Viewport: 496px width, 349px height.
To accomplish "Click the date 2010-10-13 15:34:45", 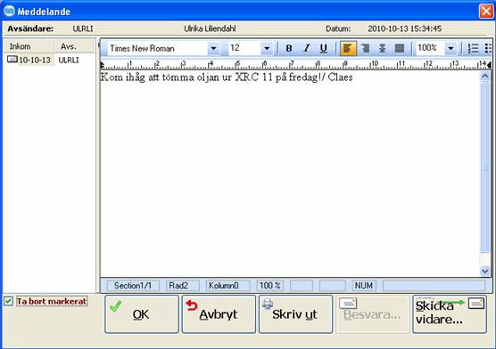I will (405, 28).
